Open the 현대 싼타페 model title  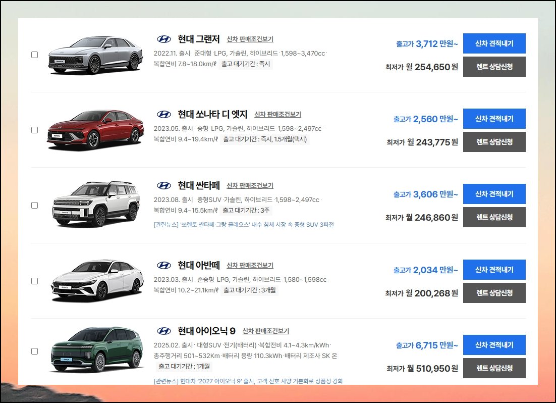pyautogui.click(x=199, y=185)
